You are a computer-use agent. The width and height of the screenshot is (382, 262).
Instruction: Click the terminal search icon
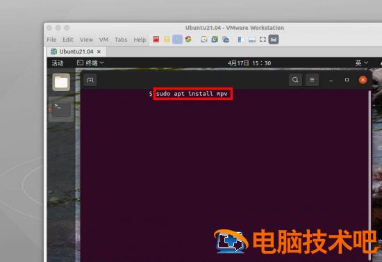point(295,80)
